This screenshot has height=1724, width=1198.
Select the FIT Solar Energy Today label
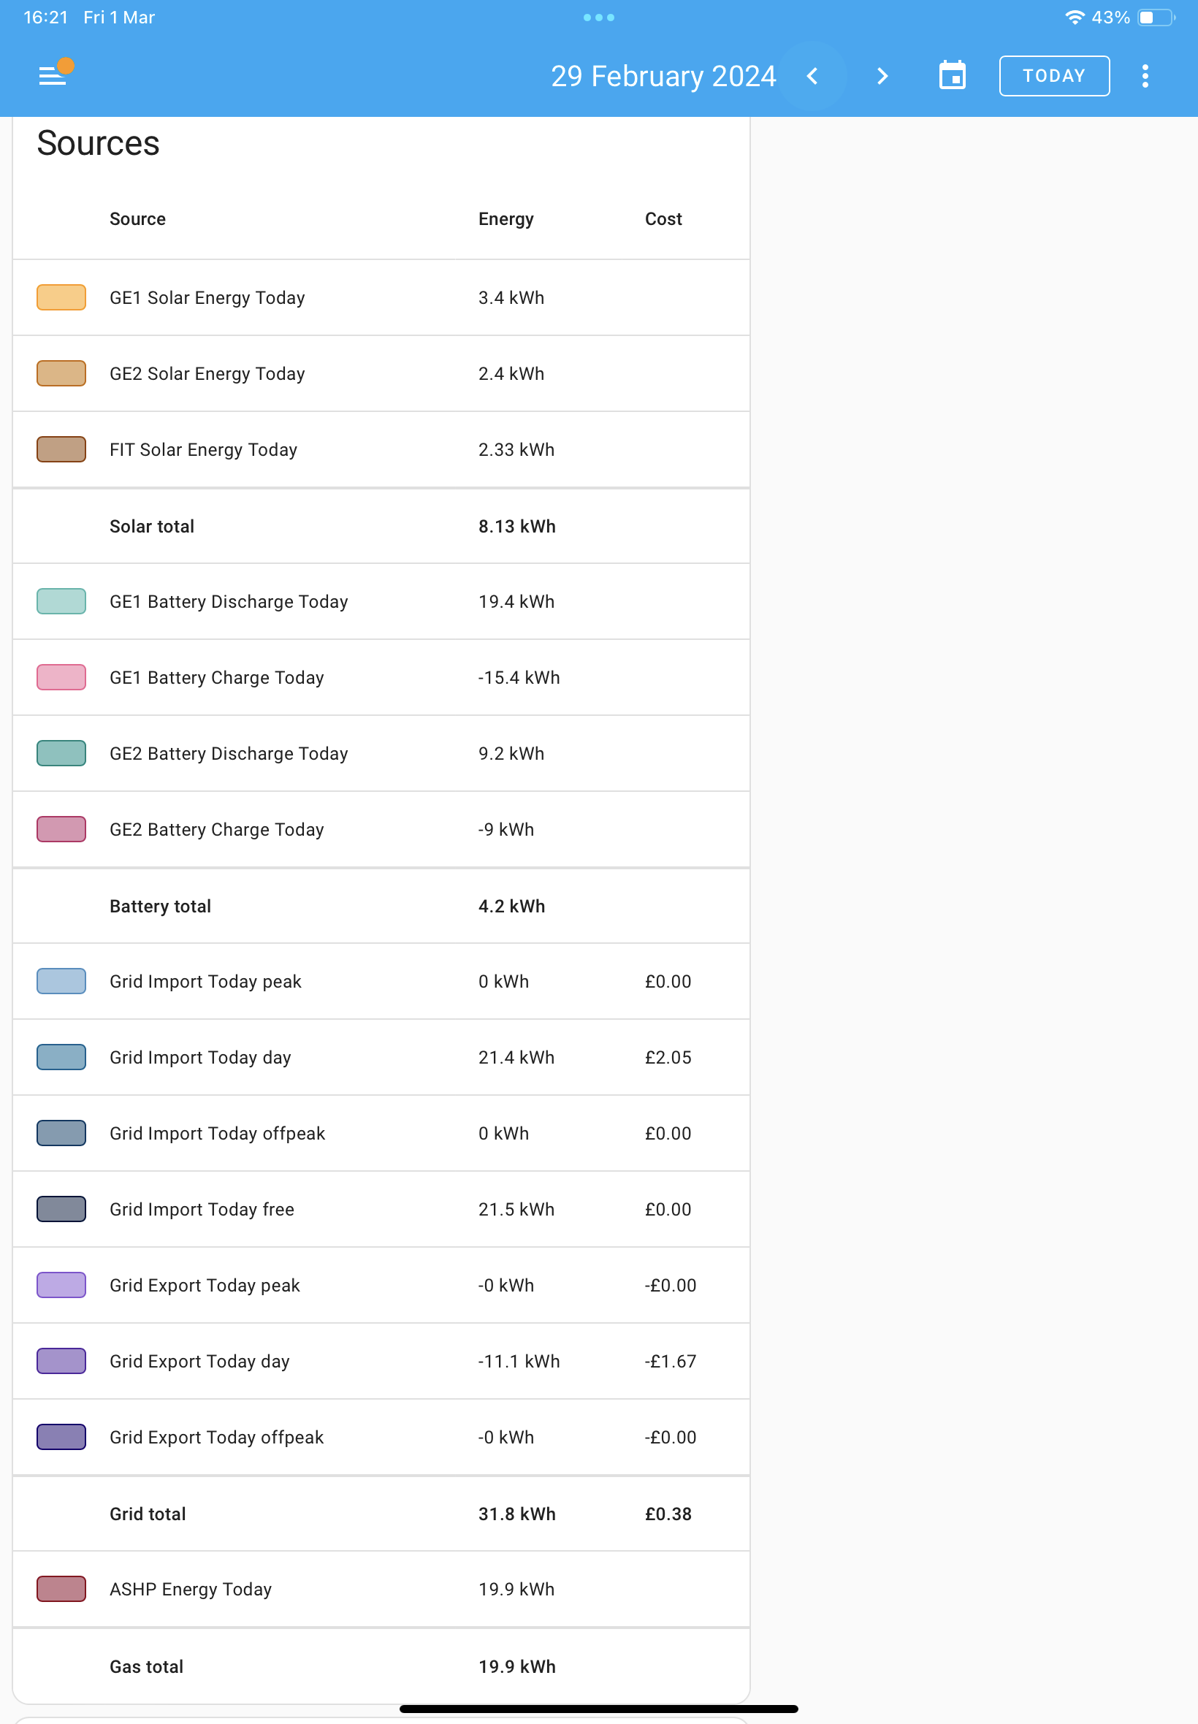[203, 449]
